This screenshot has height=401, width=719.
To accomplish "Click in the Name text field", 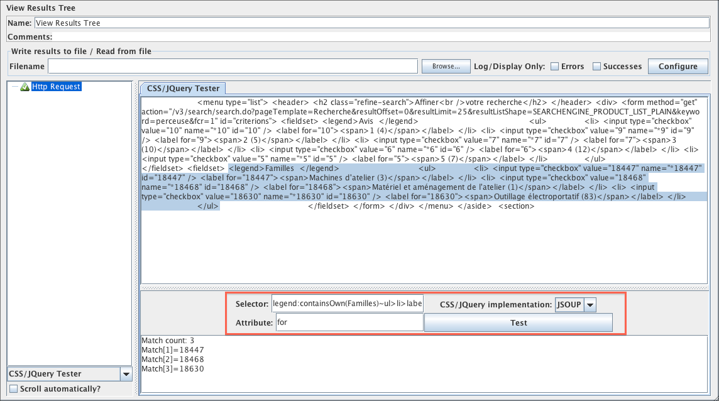I will coord(371,23).
